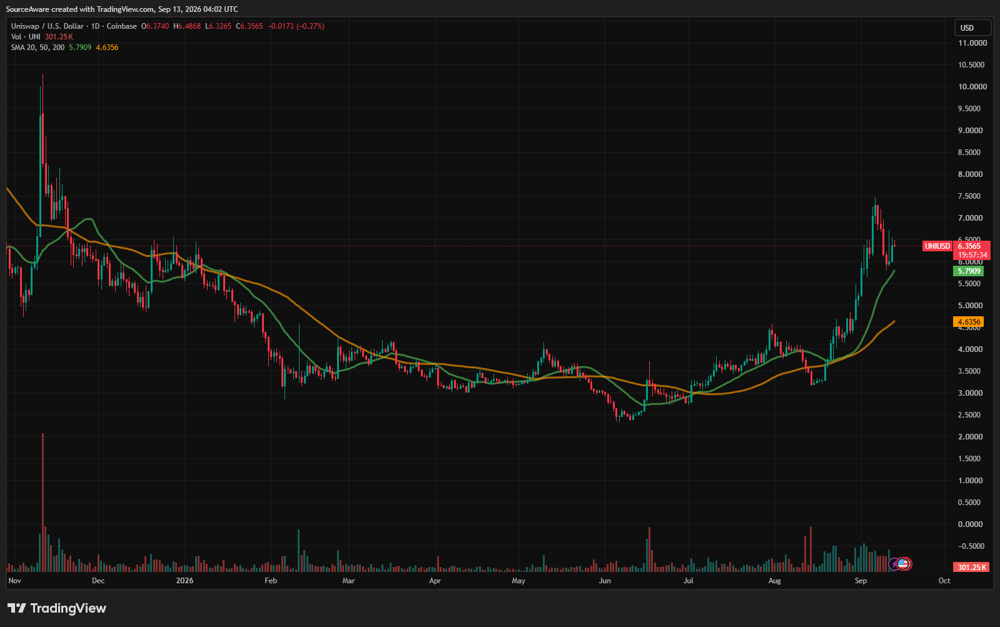Click the 7.0000 price scale label
Screen dimensions: 1000x627
click(x=971, y=218)
